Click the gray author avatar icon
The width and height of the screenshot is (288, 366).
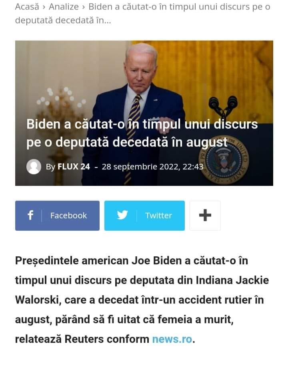[x=34, y=167]
